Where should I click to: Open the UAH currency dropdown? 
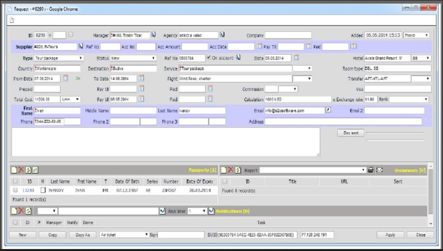[x=71, y=99]
